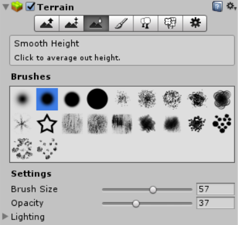
Task: Select the Raise/Lower Terrain tool
Action: 47,23
